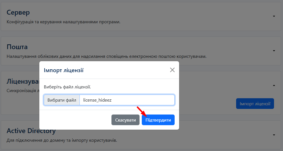Viewport: 283px width, 151px height.
Task: Expand the Сервер section arrow
Action: (274, 16)
